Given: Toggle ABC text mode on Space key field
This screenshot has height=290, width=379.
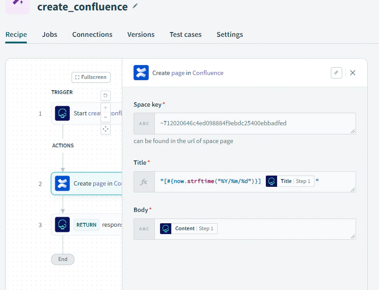Looking at the screenshot, I should click(x=144, y=124).
